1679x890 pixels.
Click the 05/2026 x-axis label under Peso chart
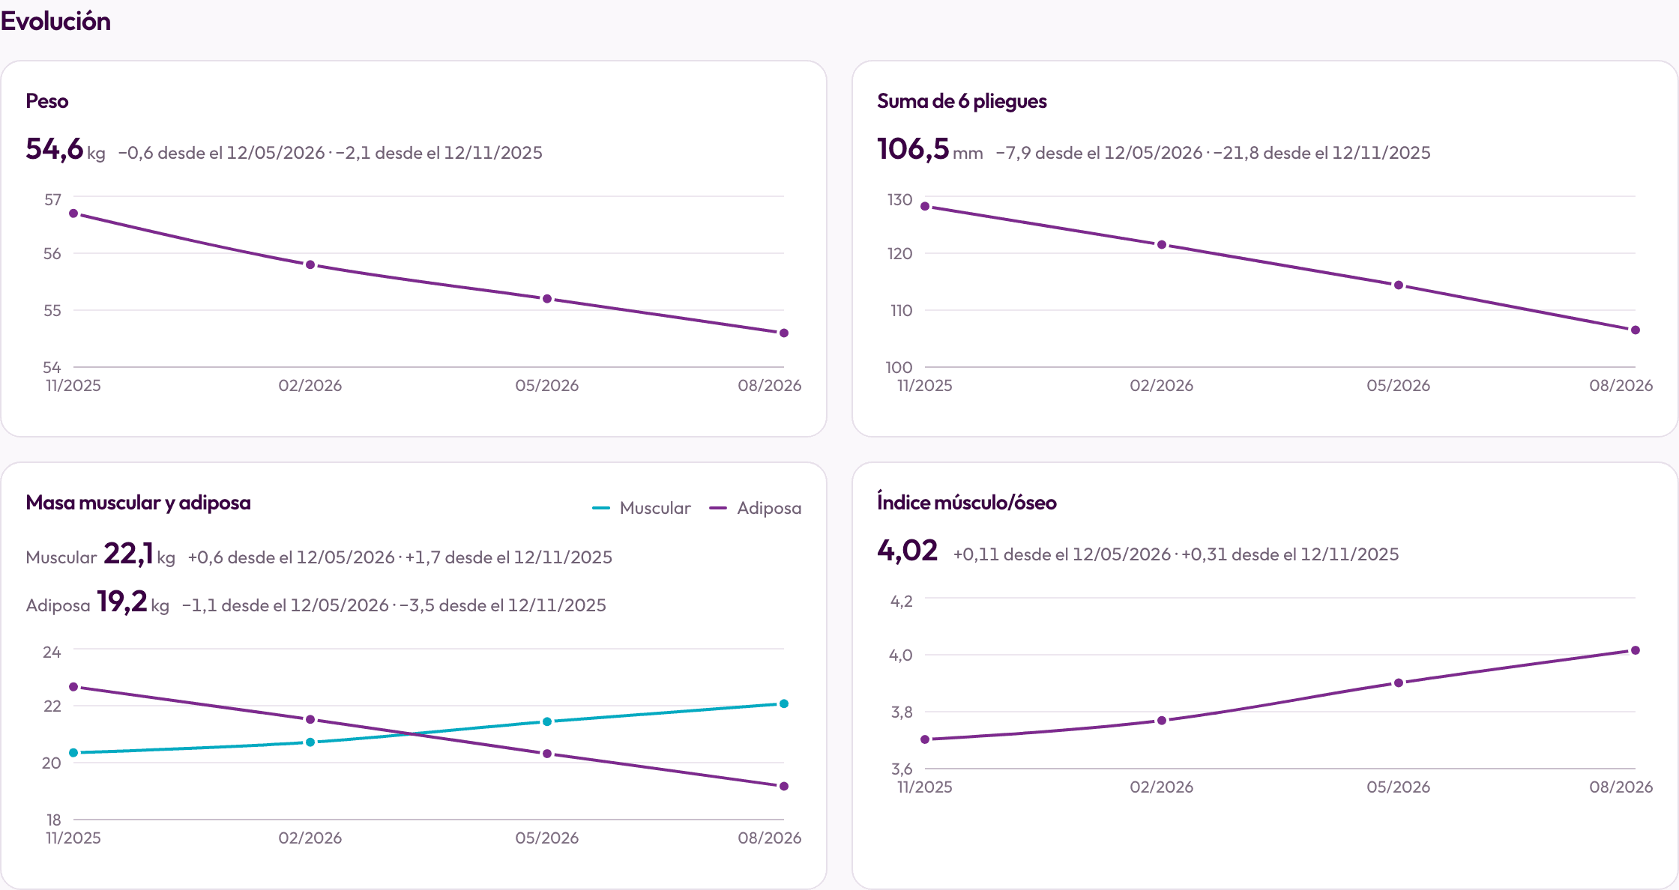click(547, 386)
